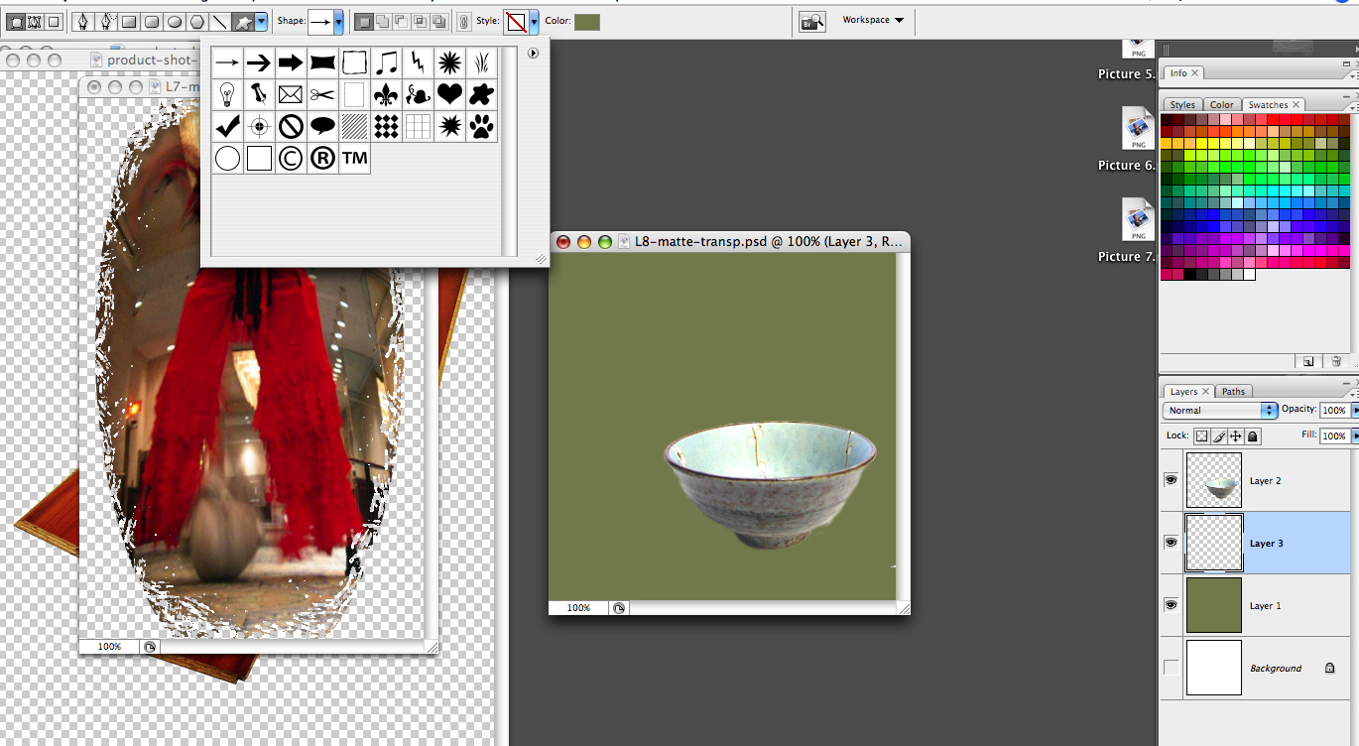Open shape picker flyout menu arrow

pyautogui.click(x=533, y=54)
